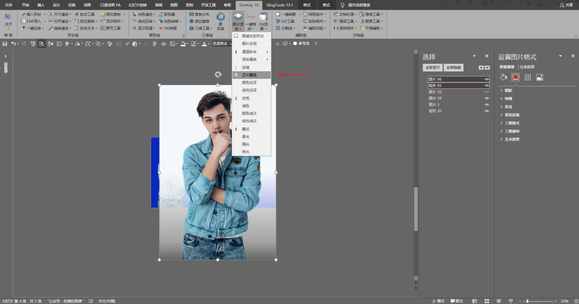Select the Effects pentagon icon
The width and height of the screenshot is (579, 304).
[x=516, y=78]
